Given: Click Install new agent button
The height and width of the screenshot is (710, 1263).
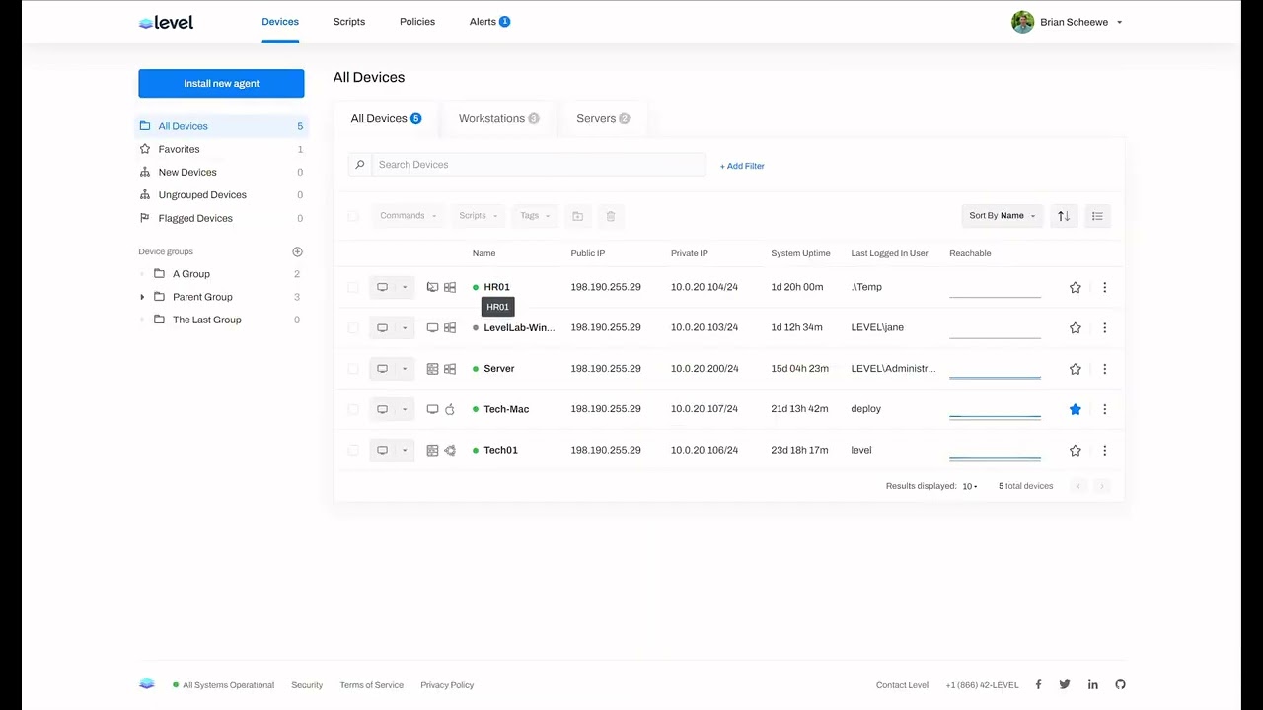Looking at the screenshot, I should coord(221,83).
